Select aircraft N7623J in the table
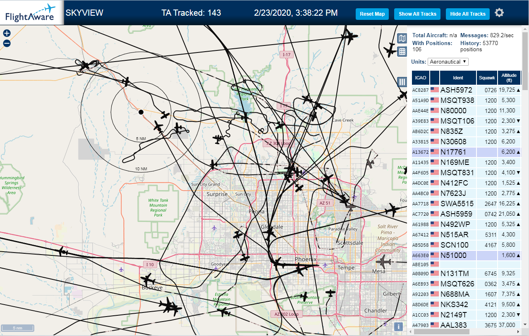 click(x=467, y=193)
